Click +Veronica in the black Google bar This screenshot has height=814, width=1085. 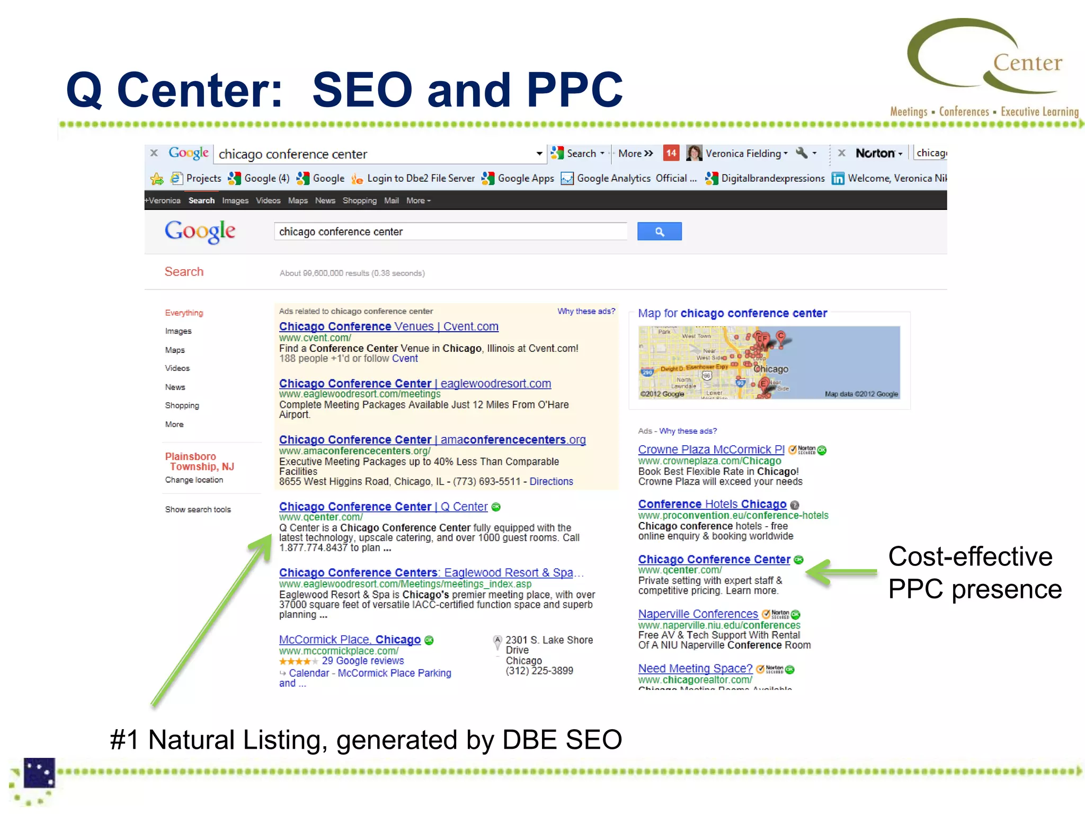pyautogui.click(x=163, y=200)
